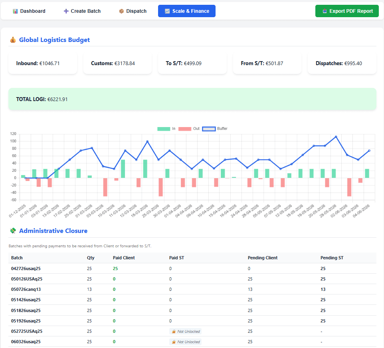Click the money bag icon beside Global Logistics Budget
The height and width of the screenshot is (348, 384).
(13, 40)
